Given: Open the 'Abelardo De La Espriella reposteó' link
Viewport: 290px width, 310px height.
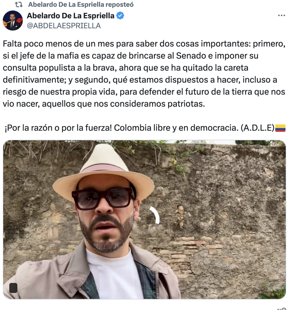Looking at the screenshot, I should pyautogui.click(x=81, y=5).
